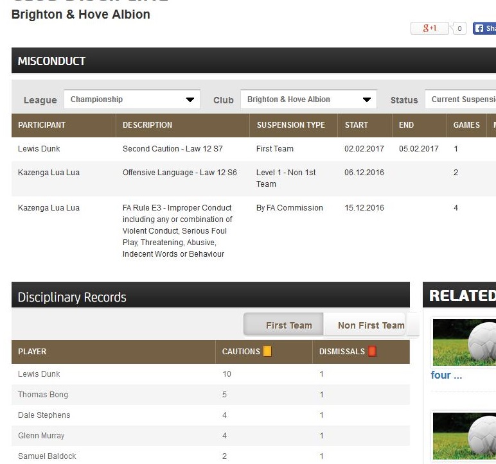This screenshot has height=464, width=496.
Task: Select Lewis Dunk in Disciplinary Records
Action: [x=39, y=374]
